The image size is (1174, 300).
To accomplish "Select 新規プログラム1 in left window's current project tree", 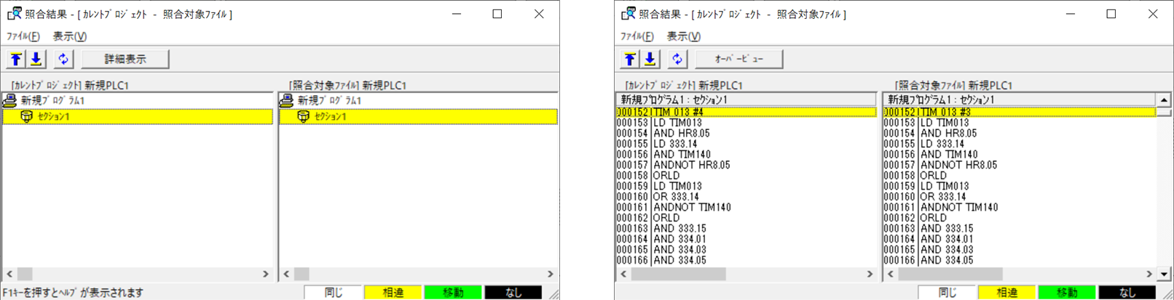I will [52, 100].
